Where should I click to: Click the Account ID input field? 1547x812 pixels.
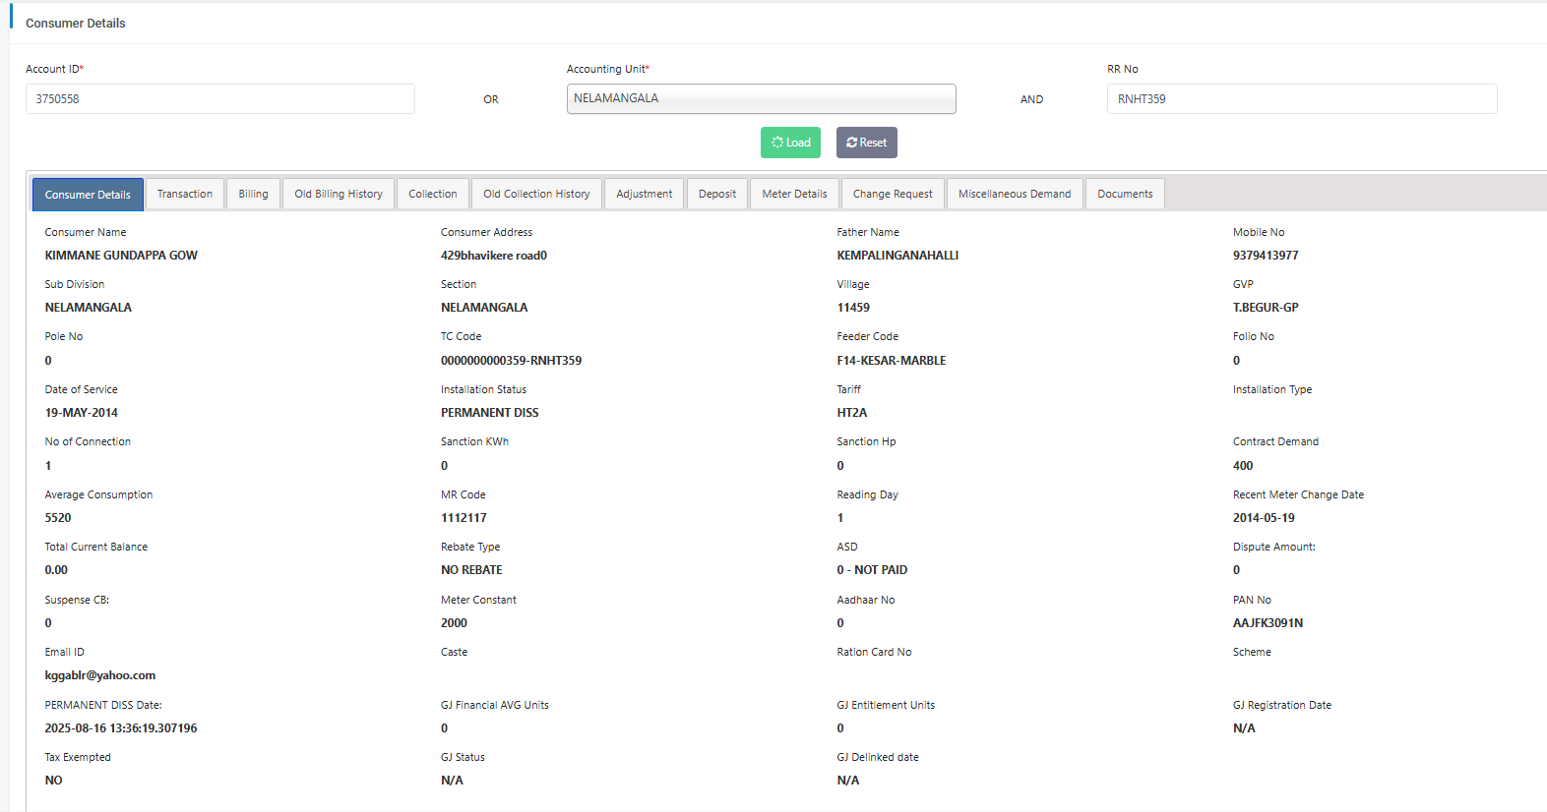point(220,98)
